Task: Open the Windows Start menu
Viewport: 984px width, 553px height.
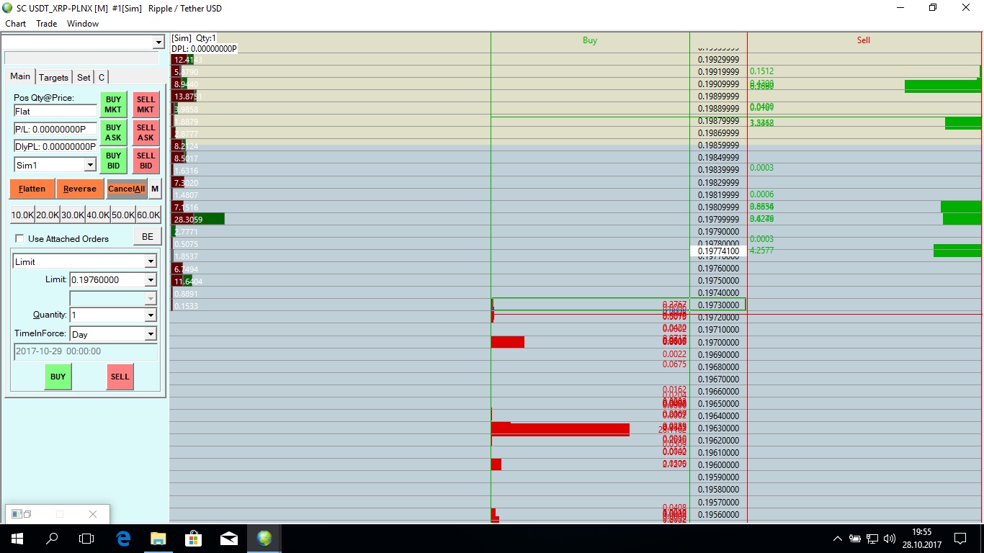Action: coord(17,539)
